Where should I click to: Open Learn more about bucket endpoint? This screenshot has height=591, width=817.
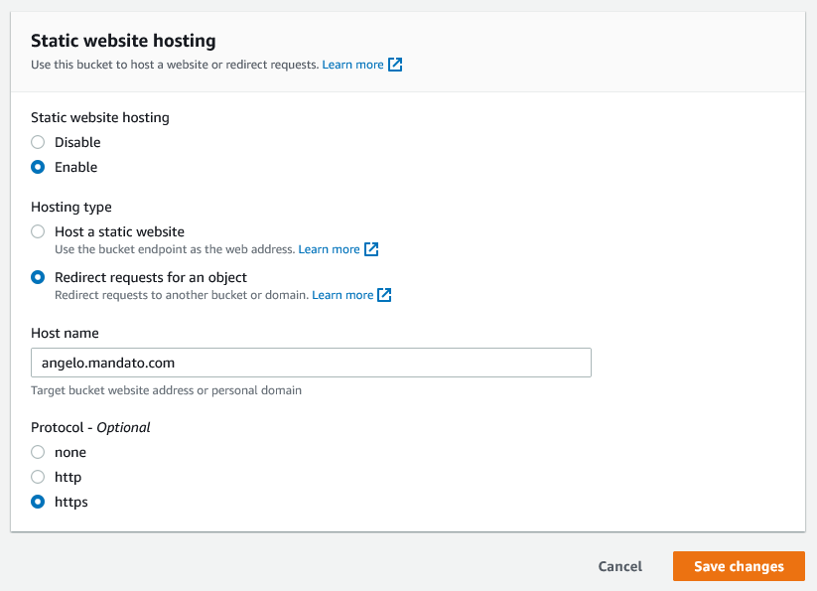329,249
